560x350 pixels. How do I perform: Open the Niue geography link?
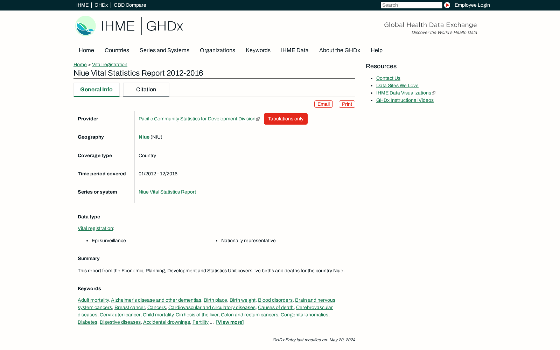point(144,137)
